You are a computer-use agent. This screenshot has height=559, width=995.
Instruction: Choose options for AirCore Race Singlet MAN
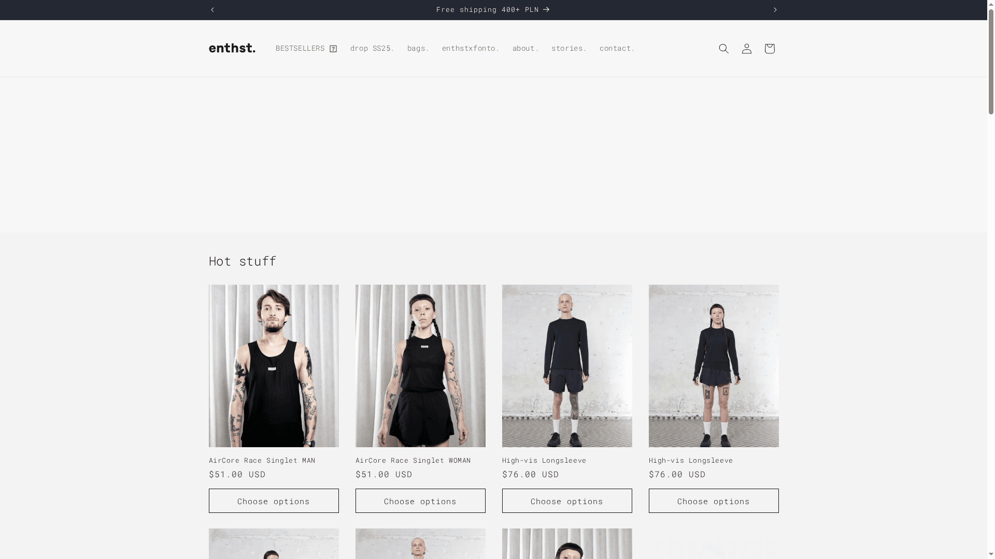tap(274, 501)
